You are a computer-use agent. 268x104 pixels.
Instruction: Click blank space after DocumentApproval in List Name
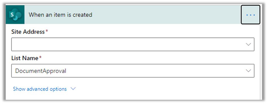(154, 71)
